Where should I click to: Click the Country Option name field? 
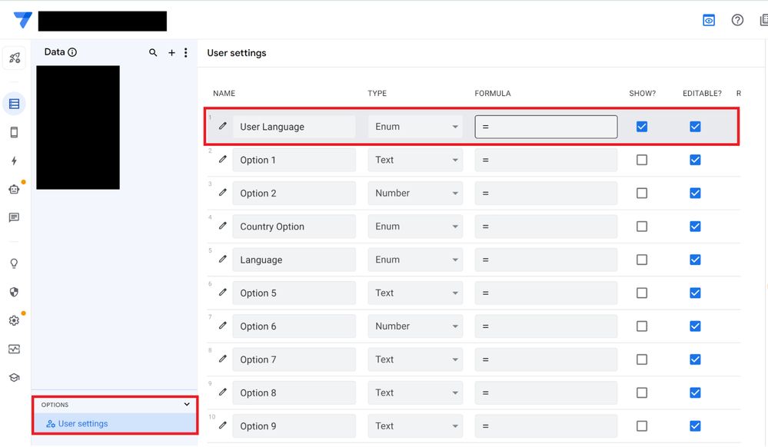pyautogui.click(x=294, y=227)
